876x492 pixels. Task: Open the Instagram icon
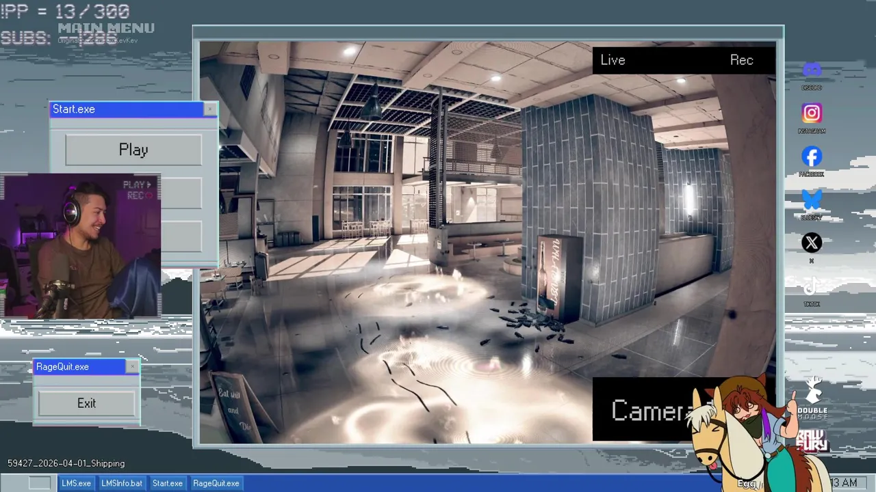(x=812, y=113)
